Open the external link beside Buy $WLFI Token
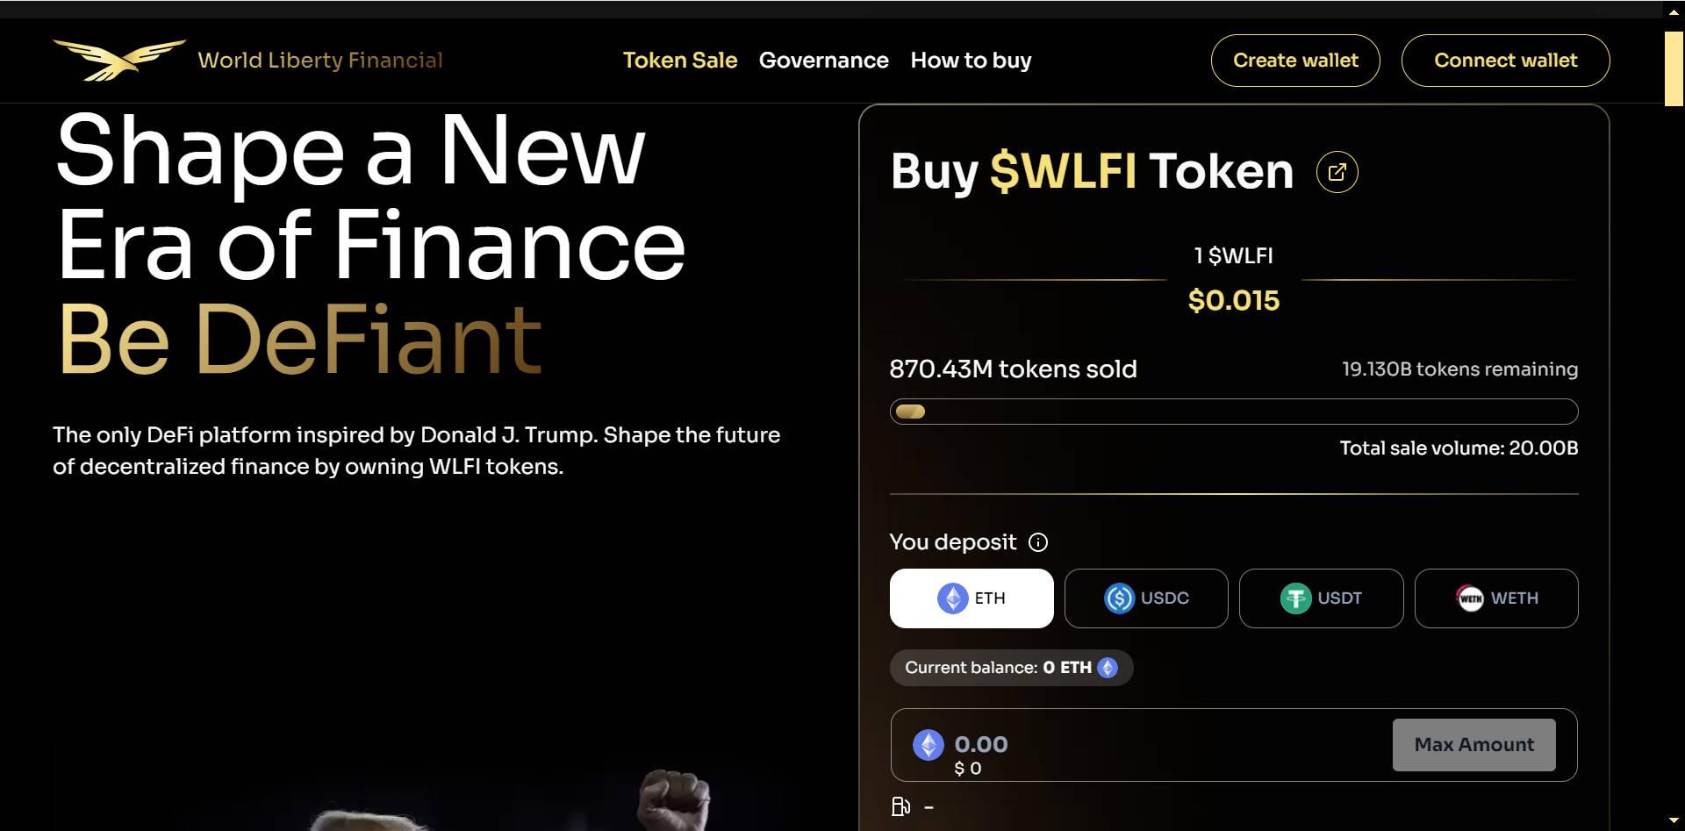 [1337, 172]
